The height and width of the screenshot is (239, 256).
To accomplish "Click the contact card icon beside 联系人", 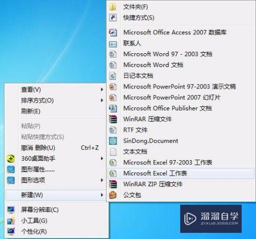I will 113,44.
